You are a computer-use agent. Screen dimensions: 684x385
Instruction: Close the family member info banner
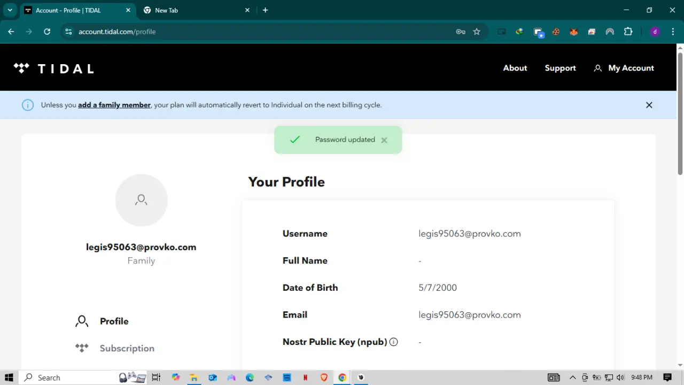[x=649, y=105]
